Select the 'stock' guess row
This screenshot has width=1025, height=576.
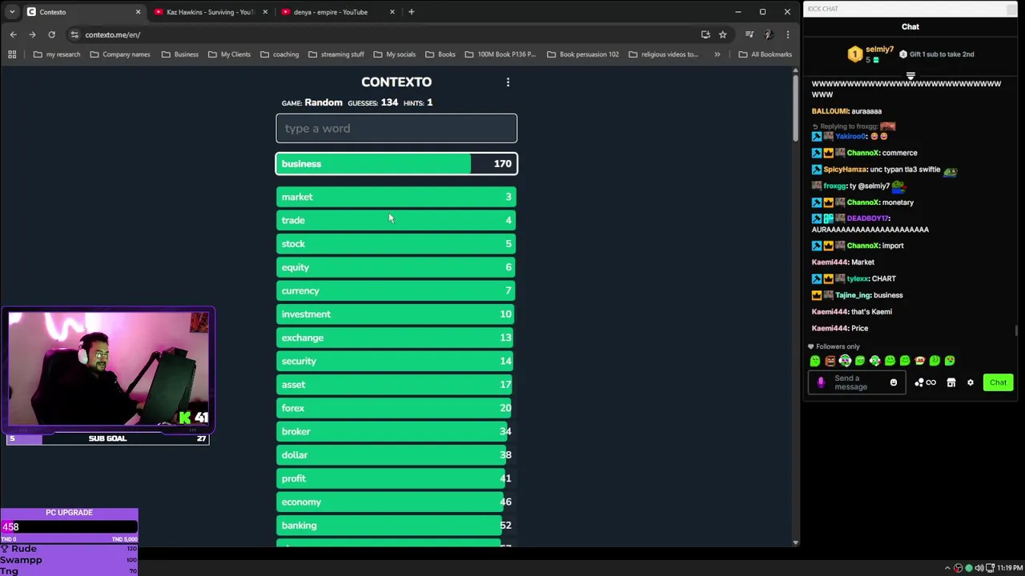[x=396, y=244]
